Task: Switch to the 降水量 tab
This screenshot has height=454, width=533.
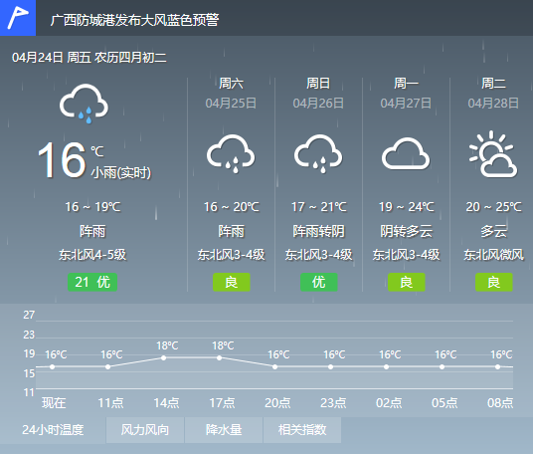Action: 224,430
